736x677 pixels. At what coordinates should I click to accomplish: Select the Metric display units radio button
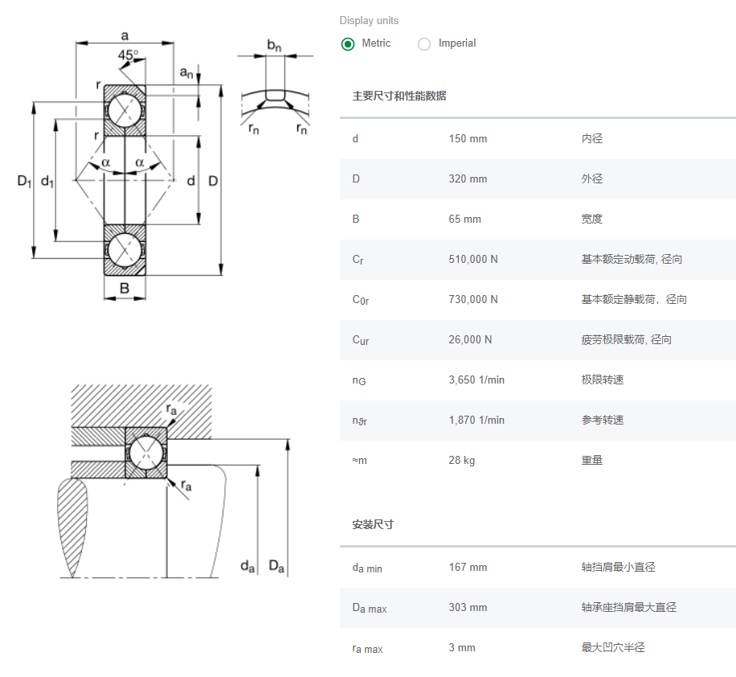coord(347,44)
